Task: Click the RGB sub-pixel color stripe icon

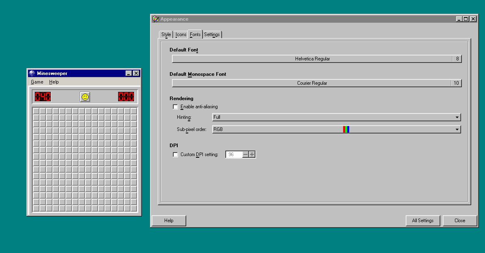Action: tap(346, 129)
